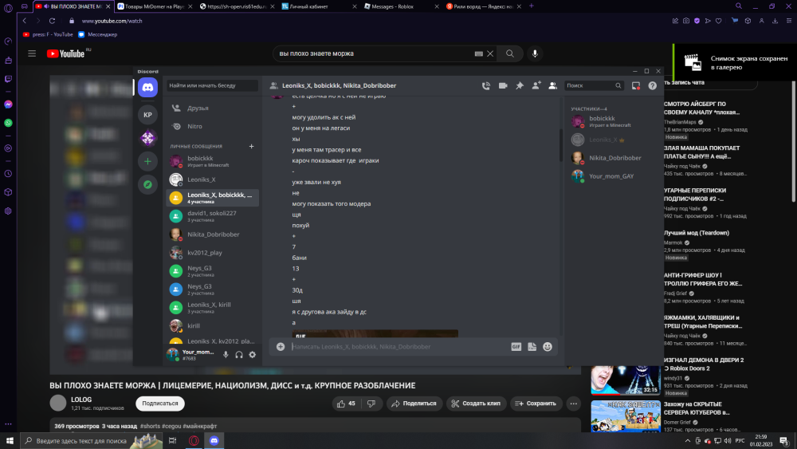The height and width of the screenshot is (449, 797).
Task: Open the Discord inbox icon
Action: 636,86
